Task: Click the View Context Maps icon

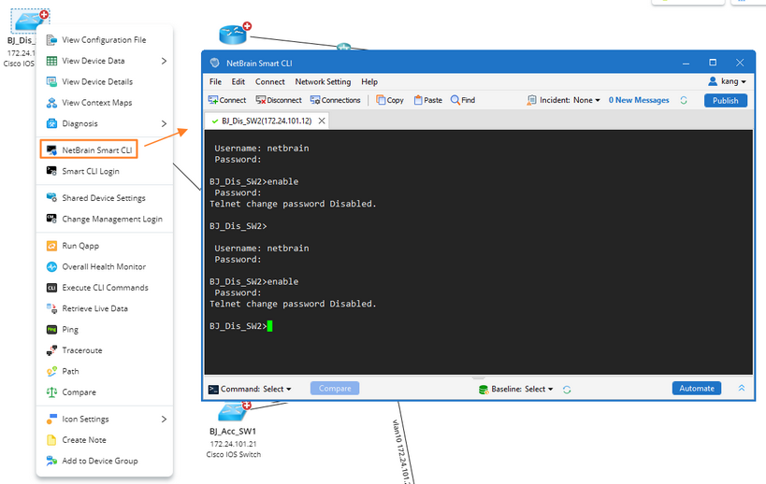Action: point(51,103)
